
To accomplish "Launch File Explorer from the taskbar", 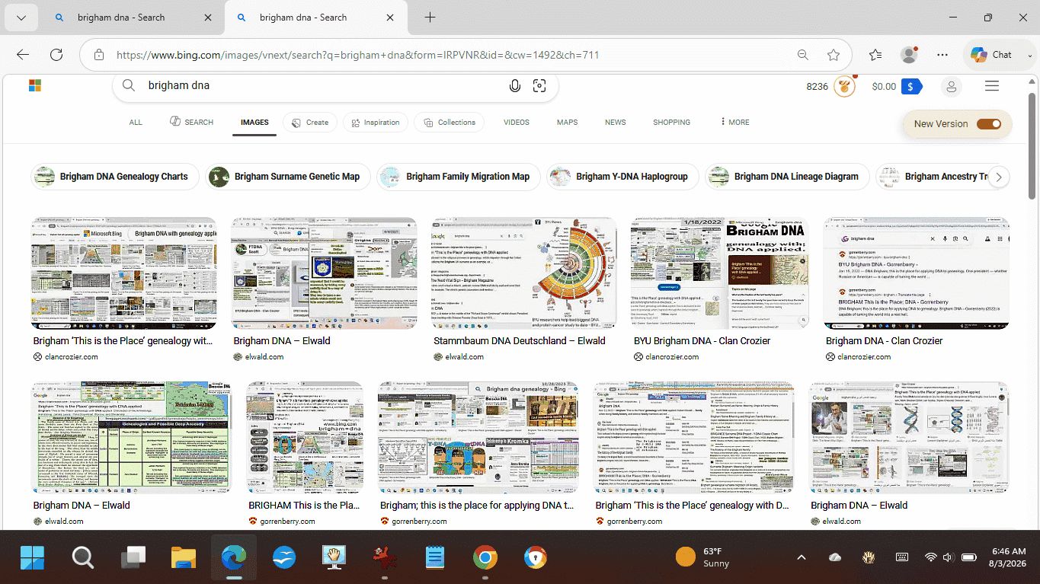I will pos(184,558).
